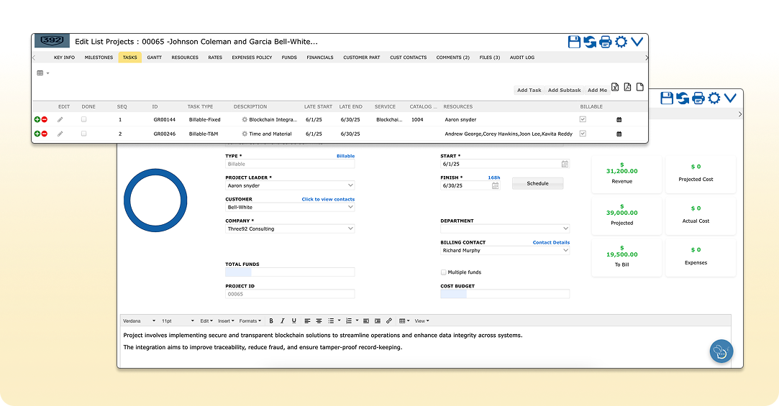Open Comments (2) tab
The image size is (779, 406).
(x=452, y=57)
